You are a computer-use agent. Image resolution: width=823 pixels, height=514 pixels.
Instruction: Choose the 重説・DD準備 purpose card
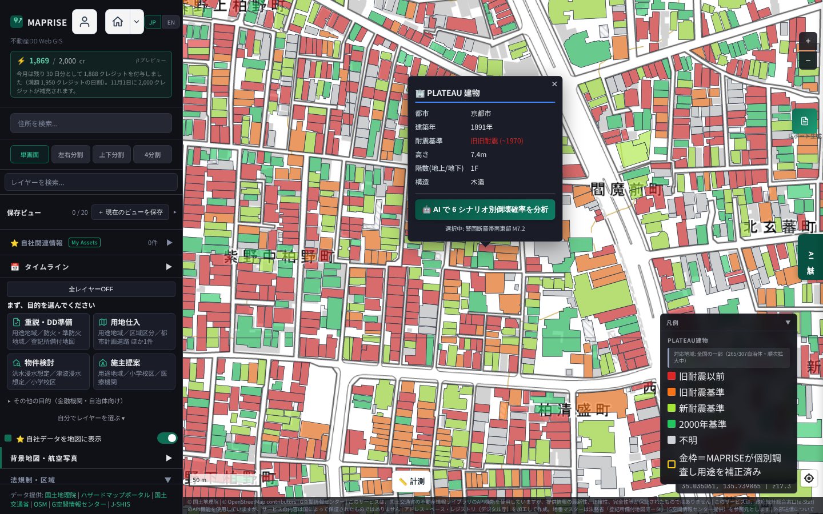click(48, 331)
